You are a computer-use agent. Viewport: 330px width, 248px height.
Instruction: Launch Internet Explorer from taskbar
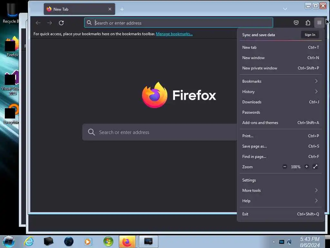(x=29, y=242)
